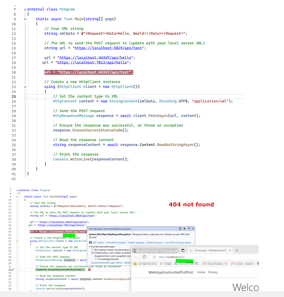Click highlighted 'response.EnsureSuccessStatusCode();' line in debugger view
The height and width of the screenshot is (297, 284).
[x=61, y=269]
